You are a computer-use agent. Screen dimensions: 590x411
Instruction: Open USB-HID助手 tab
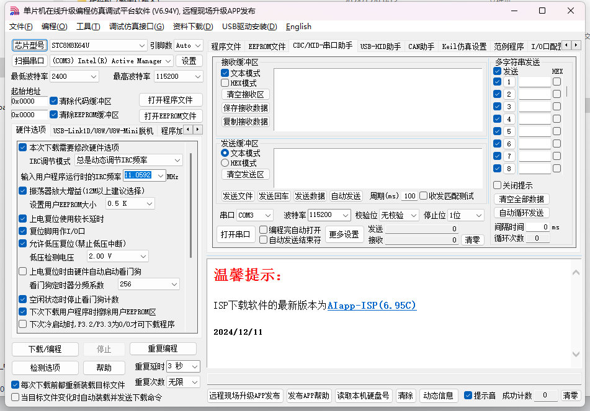pyautogui.click(x=380, y=46)
